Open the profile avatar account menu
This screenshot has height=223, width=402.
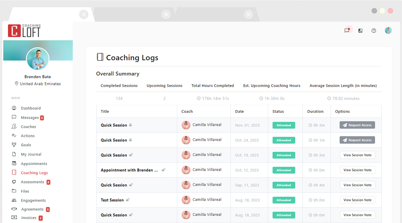coord(388,30)
